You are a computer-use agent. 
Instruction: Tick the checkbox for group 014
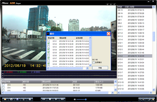point(3,87)
